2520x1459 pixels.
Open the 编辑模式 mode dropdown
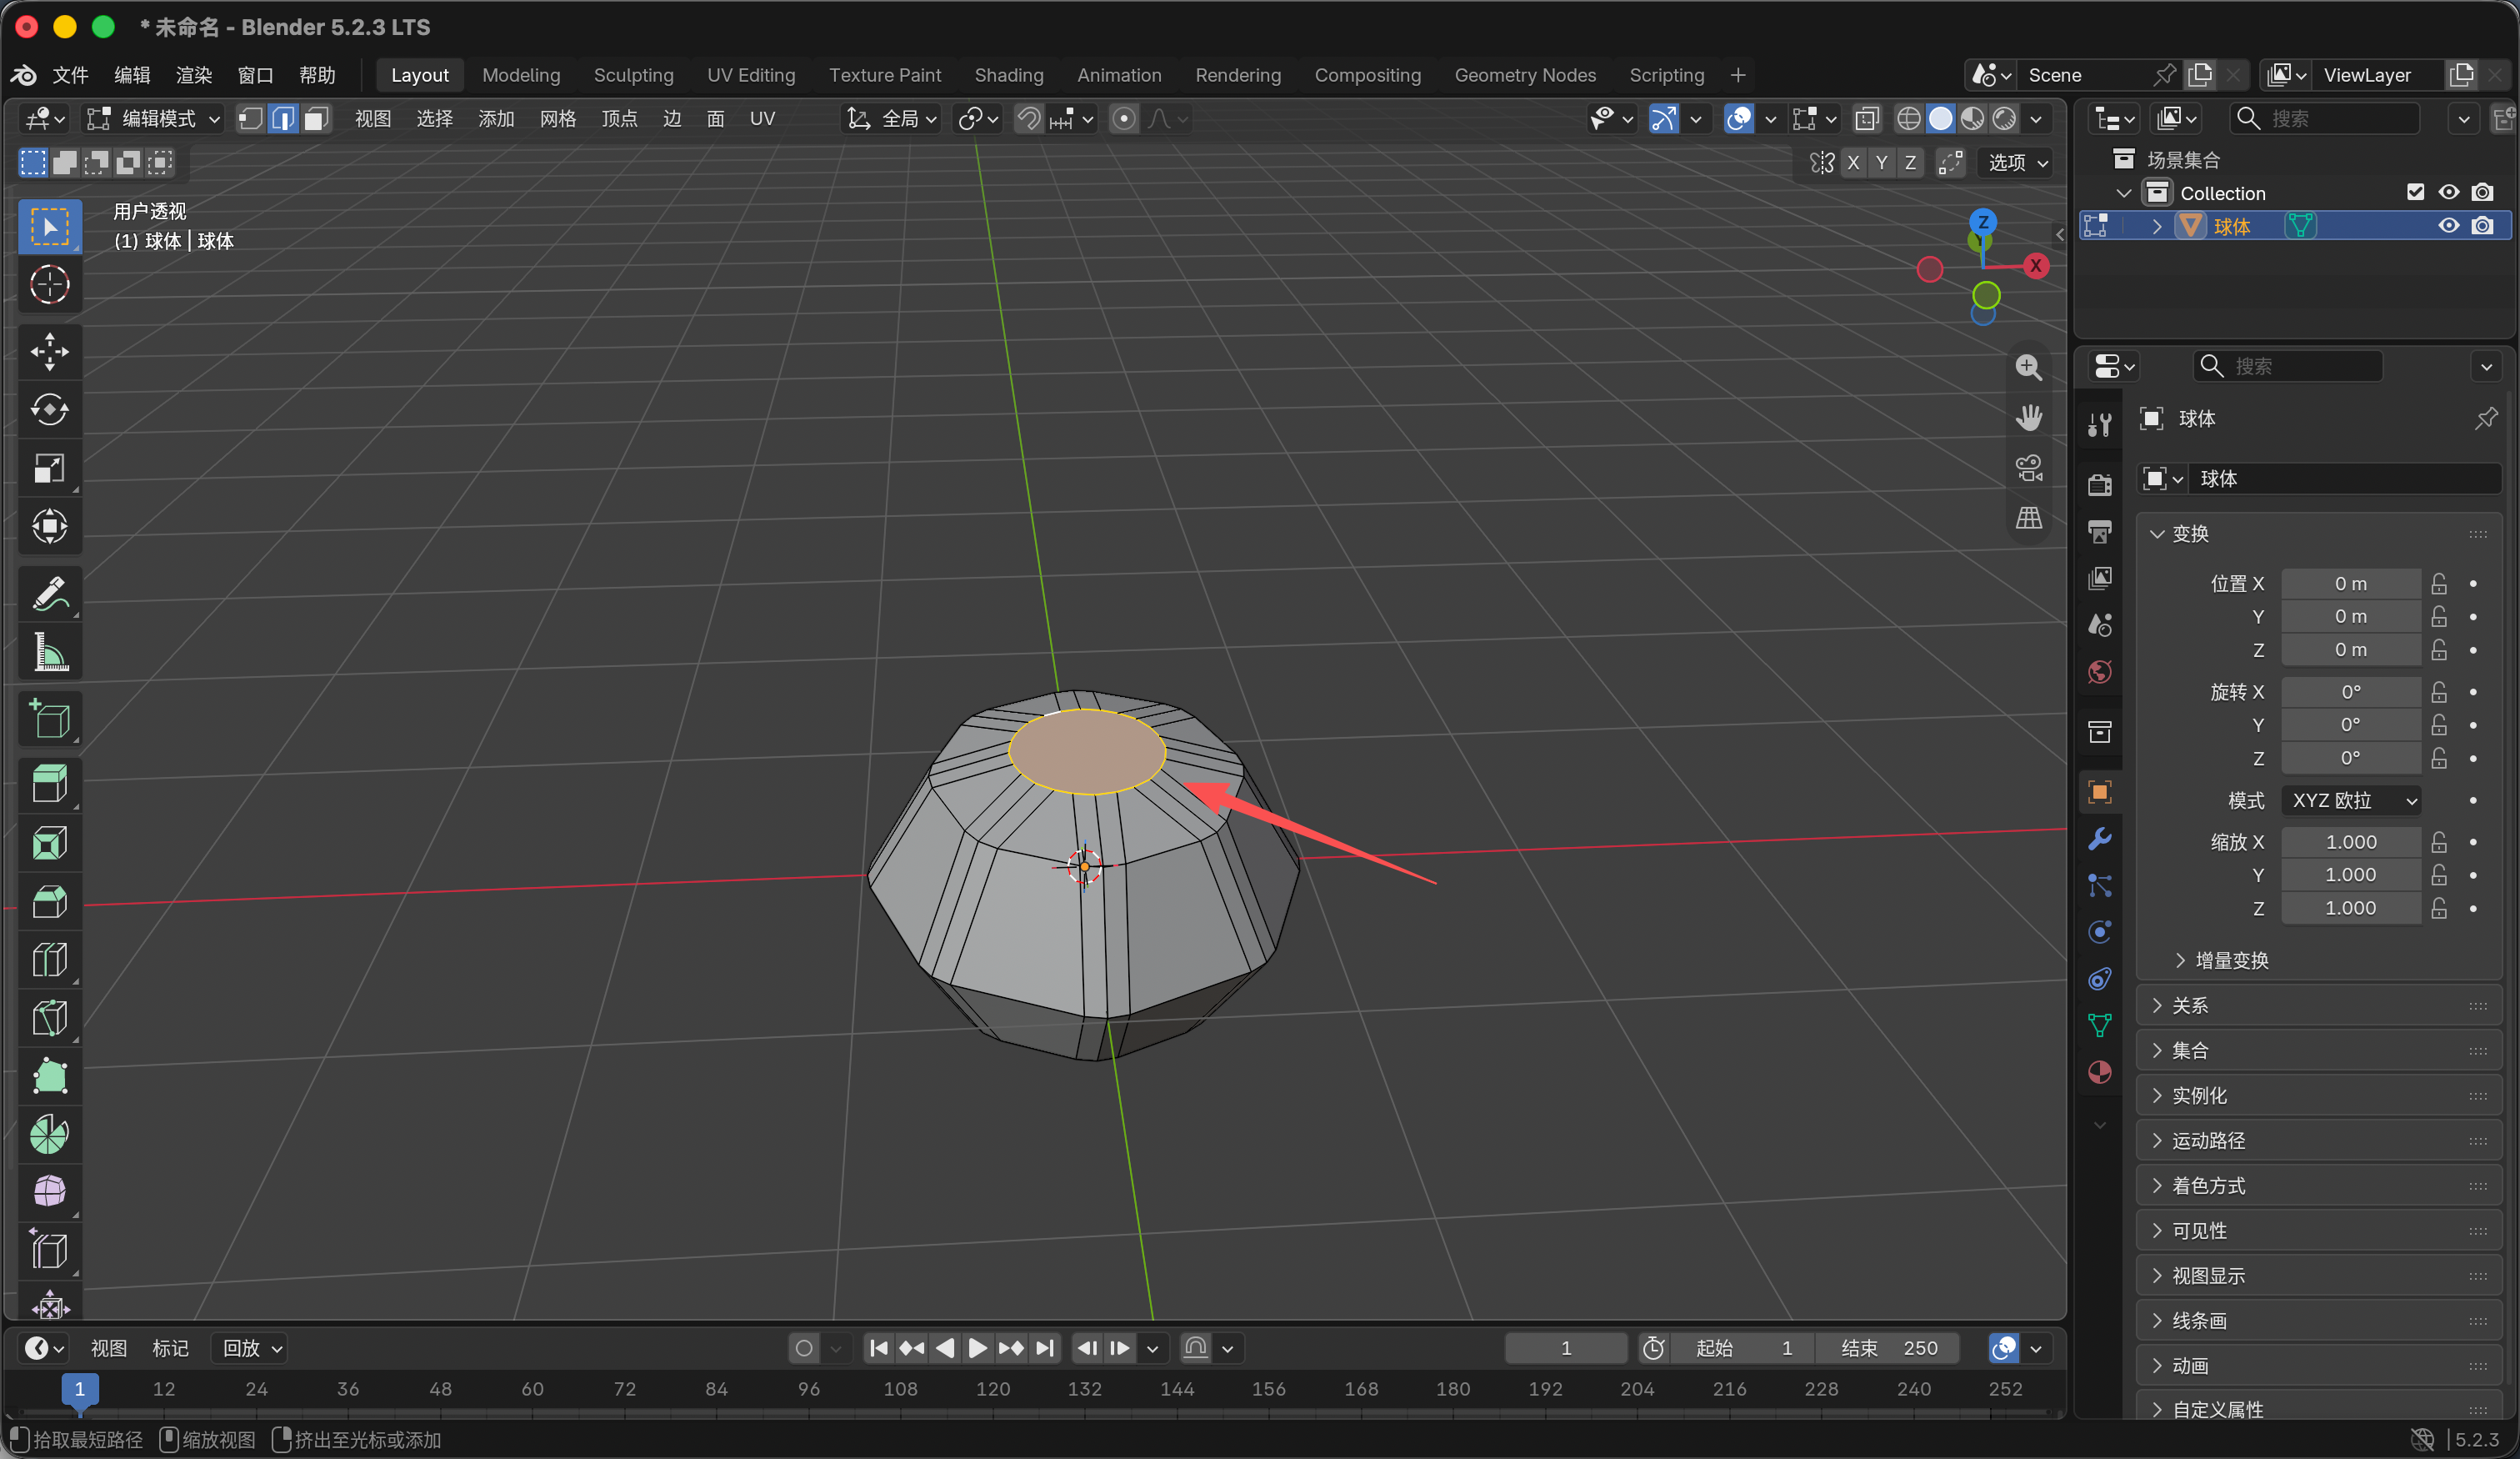[153, 119]
